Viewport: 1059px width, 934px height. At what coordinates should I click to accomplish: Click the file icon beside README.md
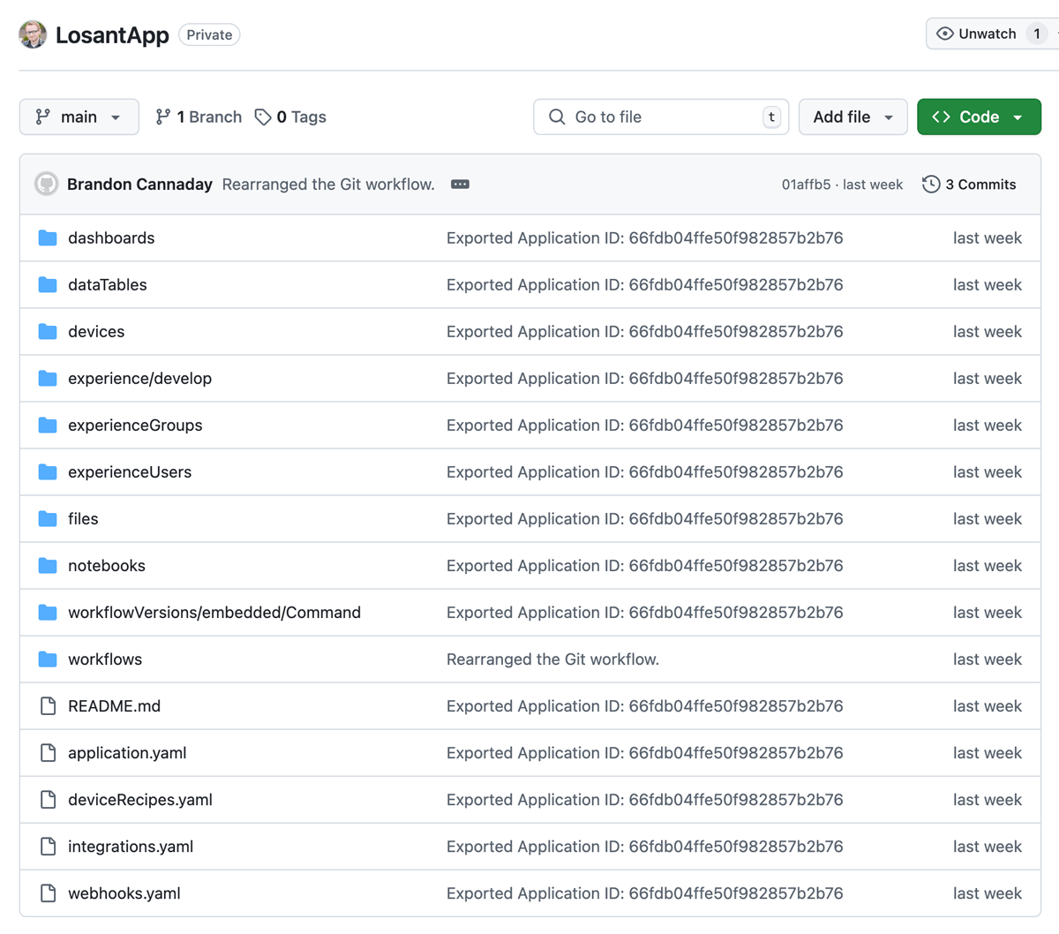49,705
